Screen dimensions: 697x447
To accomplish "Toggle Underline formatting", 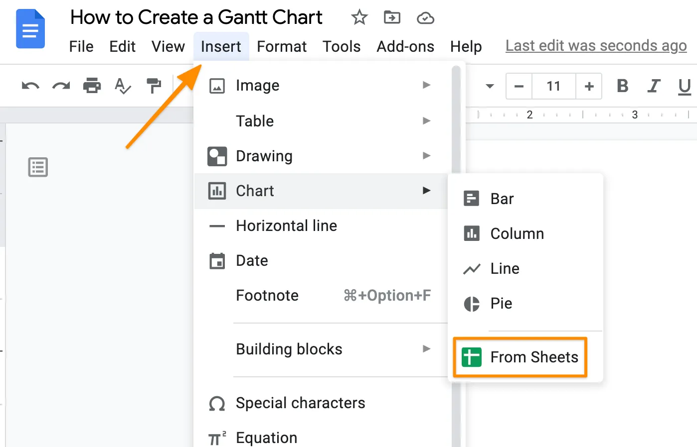I will pos(685,87).
